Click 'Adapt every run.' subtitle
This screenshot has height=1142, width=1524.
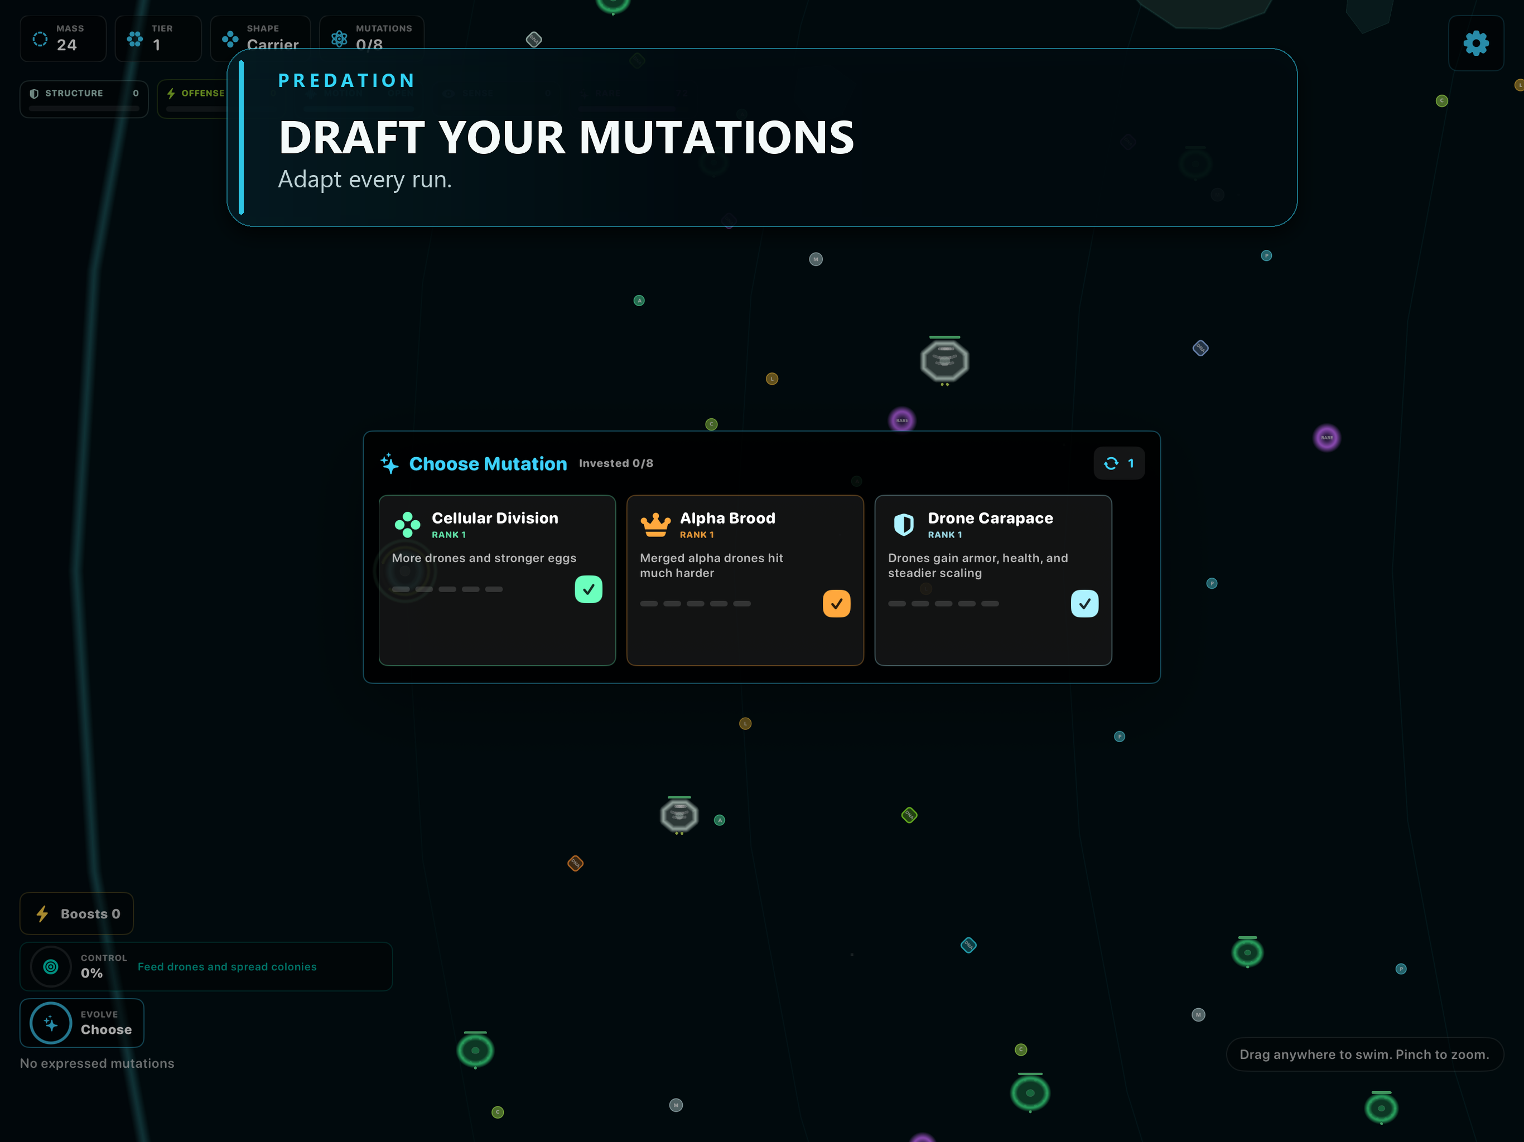point(364,179)
